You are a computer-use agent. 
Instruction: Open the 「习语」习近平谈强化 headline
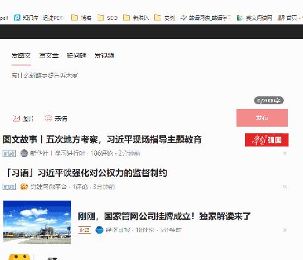(x=86, y=173)
